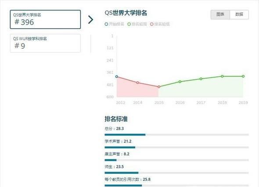Click the 师生 23.5 score bar
259x187 pixels.
tap(176, 173)
